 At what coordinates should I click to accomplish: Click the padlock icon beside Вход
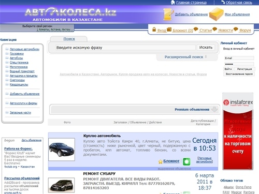[154, 29]
